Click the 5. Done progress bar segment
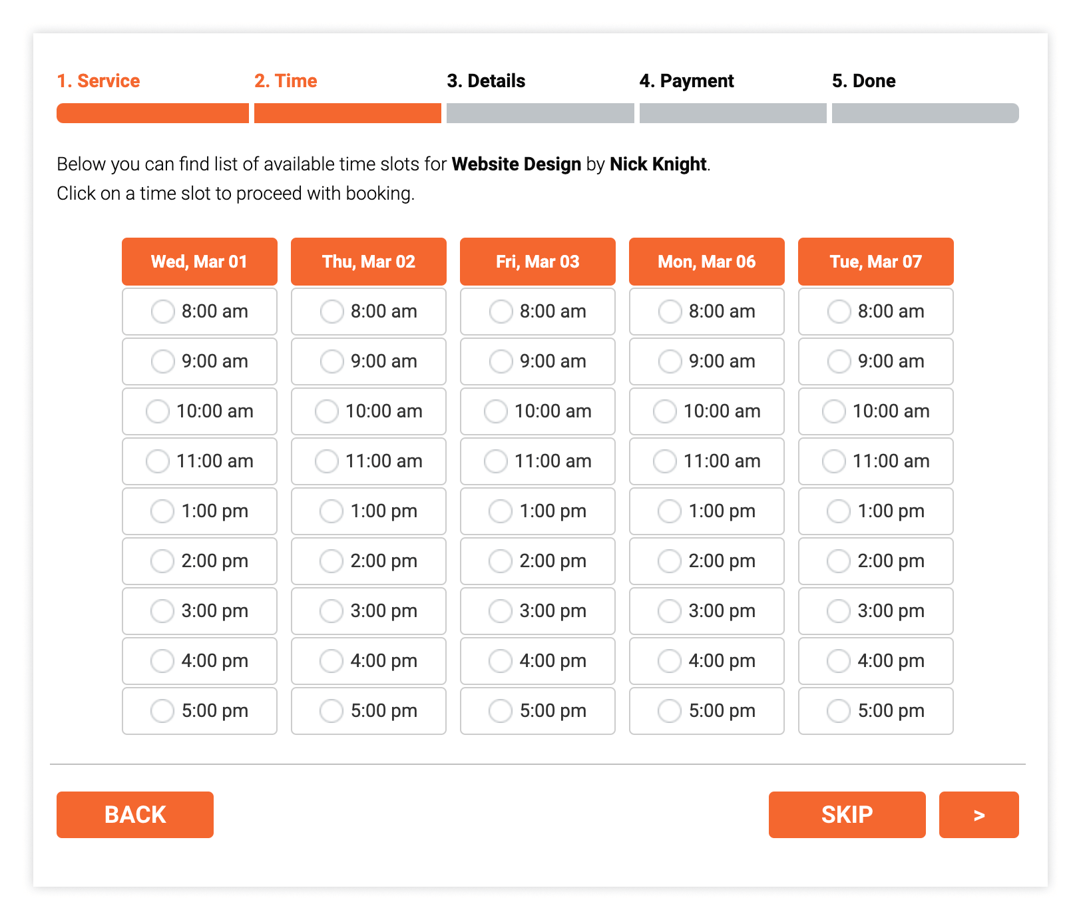 (925, 113)
